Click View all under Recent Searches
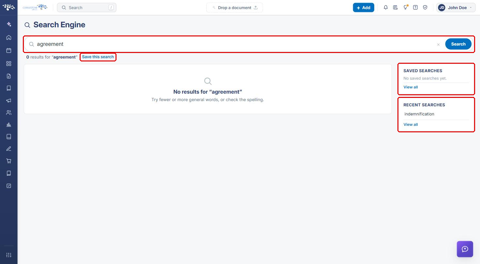Image resolution: width=480 pixels, height=264 pixels. click(x=410, y=125)
